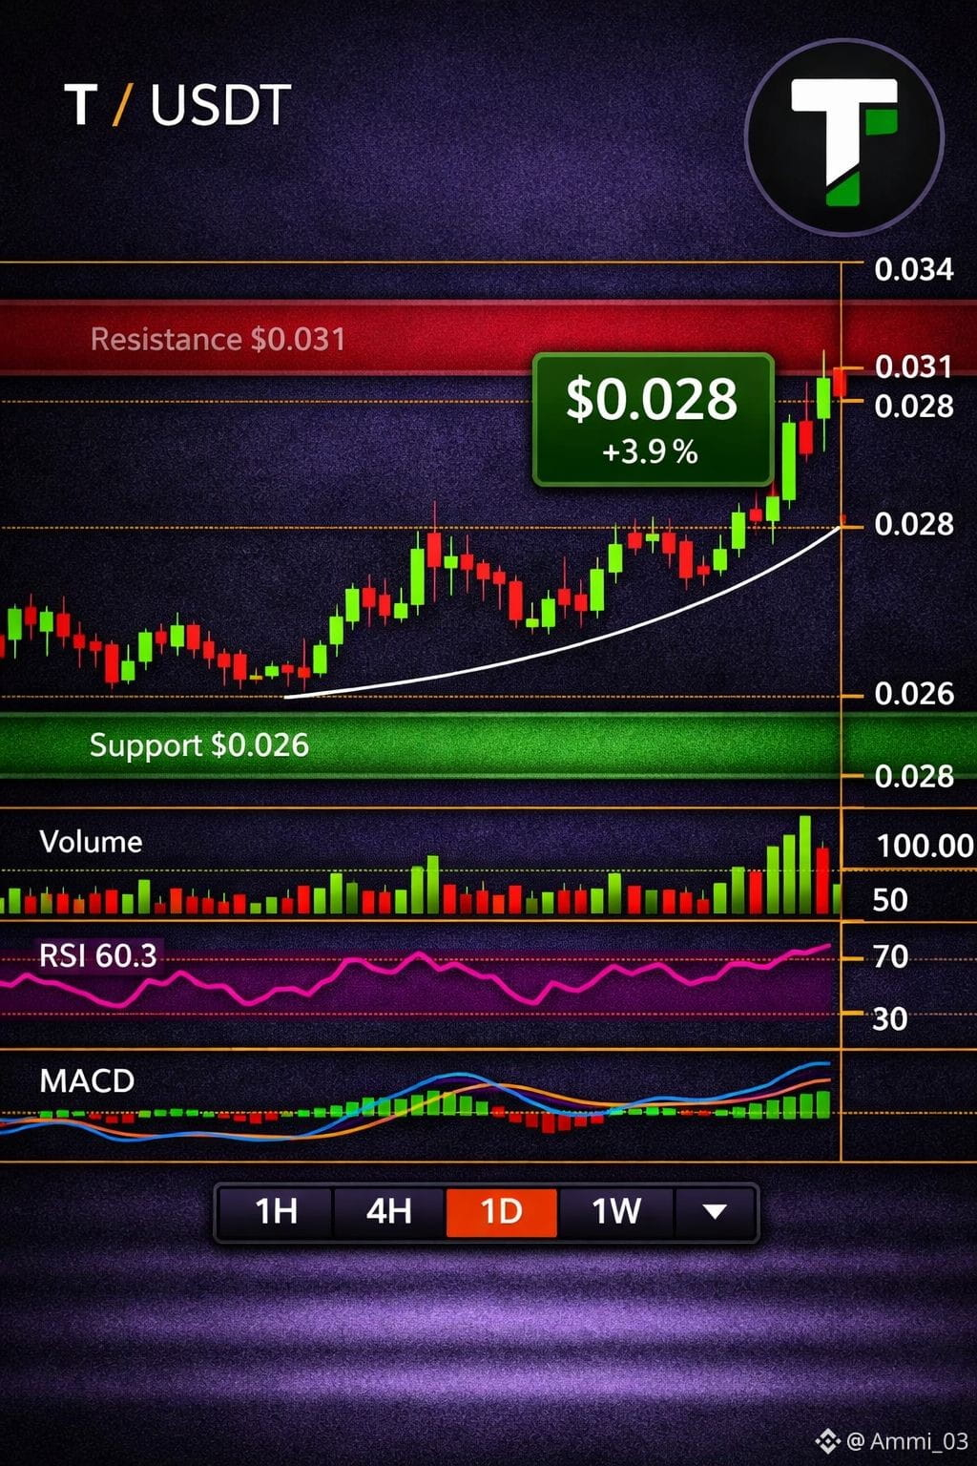Image resolution: width=977 pixels, height=1466 pixels.
Task: Click the Resistance $0.031 label
Action: [x=218, y=339]
